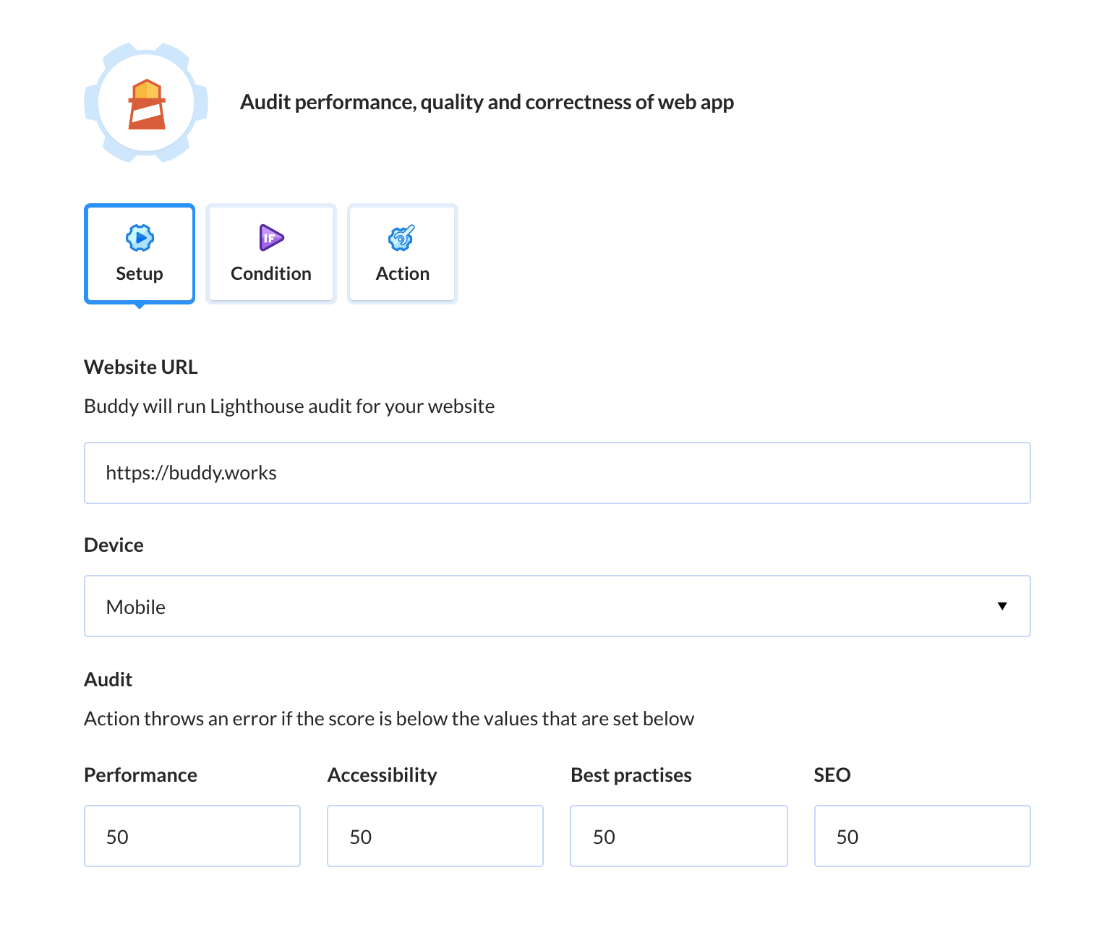Click the Website URL input field
Screen dimensions: 1115x951
click(x=557, y=473)
